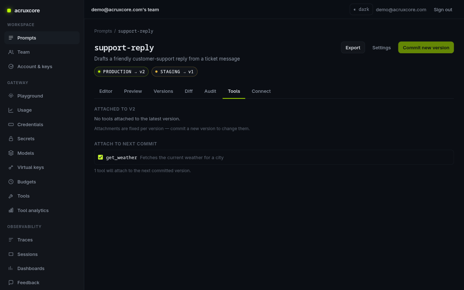464x290 pixels.
Task: Click the Virtual keys key icon
Action: 11,167
